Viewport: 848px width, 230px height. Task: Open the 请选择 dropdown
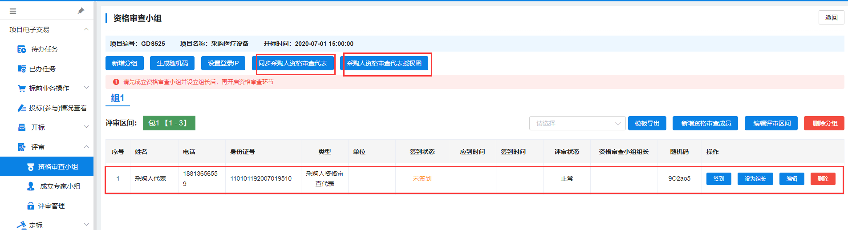(577, 123)
